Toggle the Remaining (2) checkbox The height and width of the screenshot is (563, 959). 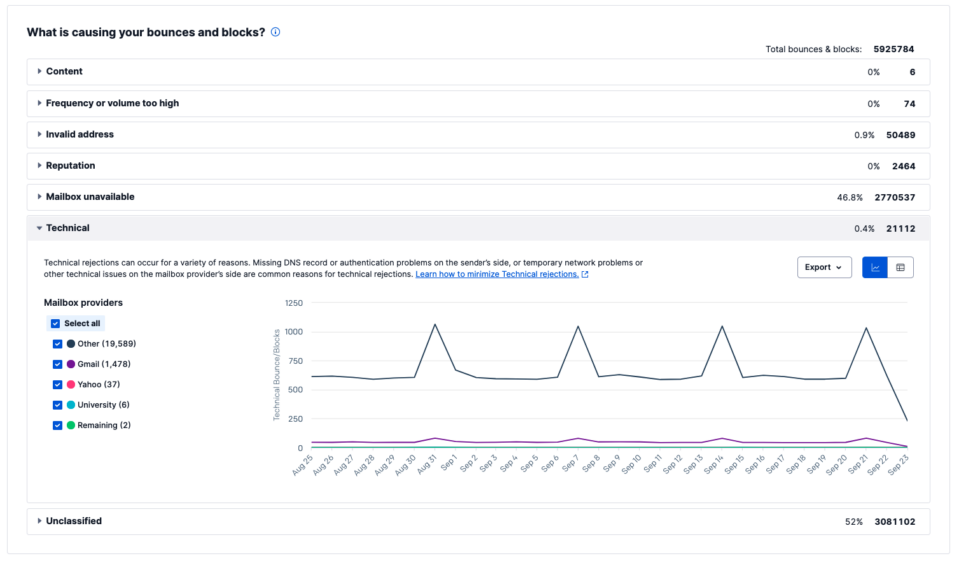(x=58, y=425)
